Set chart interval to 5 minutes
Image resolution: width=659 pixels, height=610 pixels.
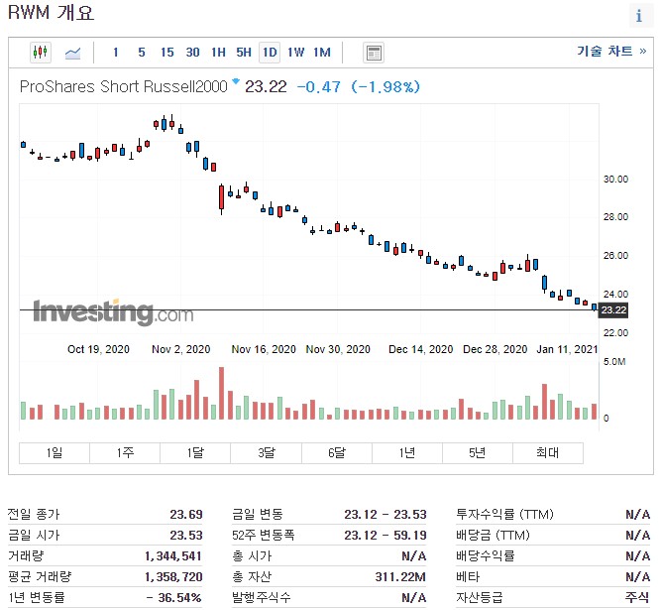pyautogui.click(x=142, y=53)
